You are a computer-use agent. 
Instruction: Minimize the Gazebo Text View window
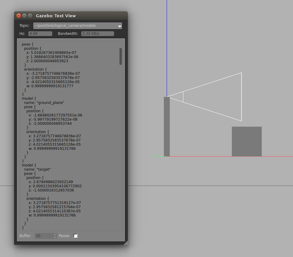tap(24, 15)
